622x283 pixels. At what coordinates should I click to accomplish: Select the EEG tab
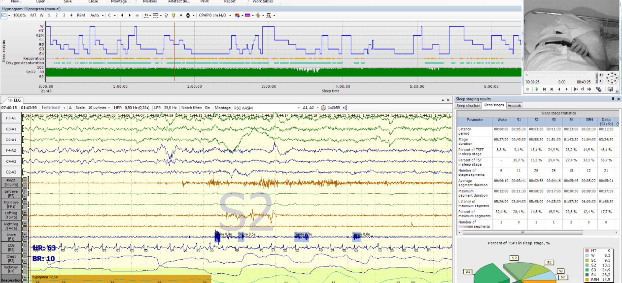click(14, 100)
